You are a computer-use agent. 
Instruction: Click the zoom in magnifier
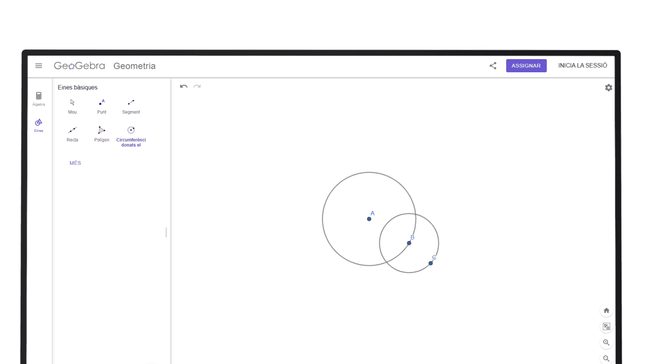[x=606, y=343]
